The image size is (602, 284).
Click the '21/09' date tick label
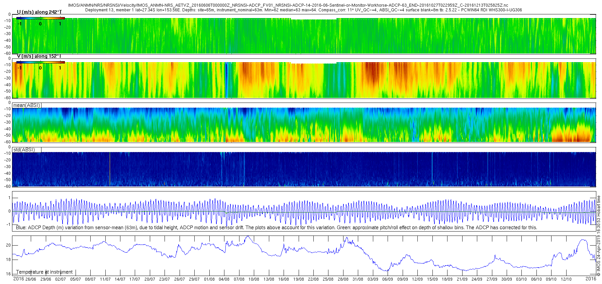462,279
